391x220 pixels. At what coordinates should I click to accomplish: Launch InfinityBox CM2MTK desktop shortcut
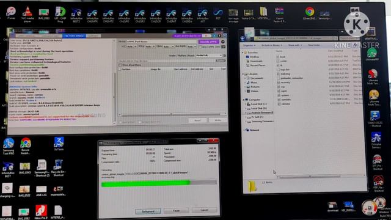click(x=92, y=16)
